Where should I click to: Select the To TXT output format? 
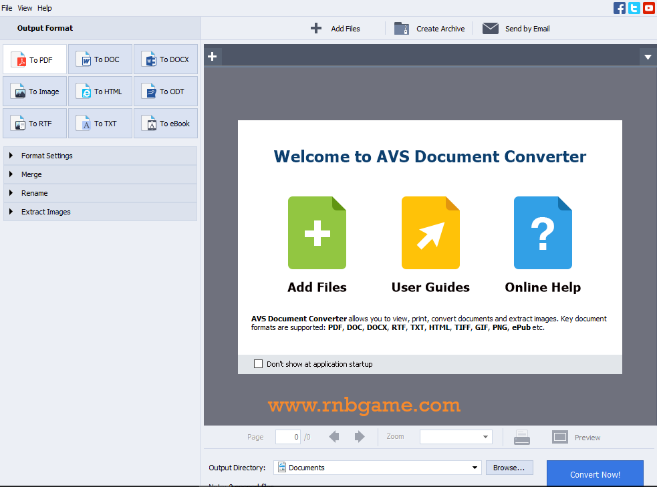point(100,124)
